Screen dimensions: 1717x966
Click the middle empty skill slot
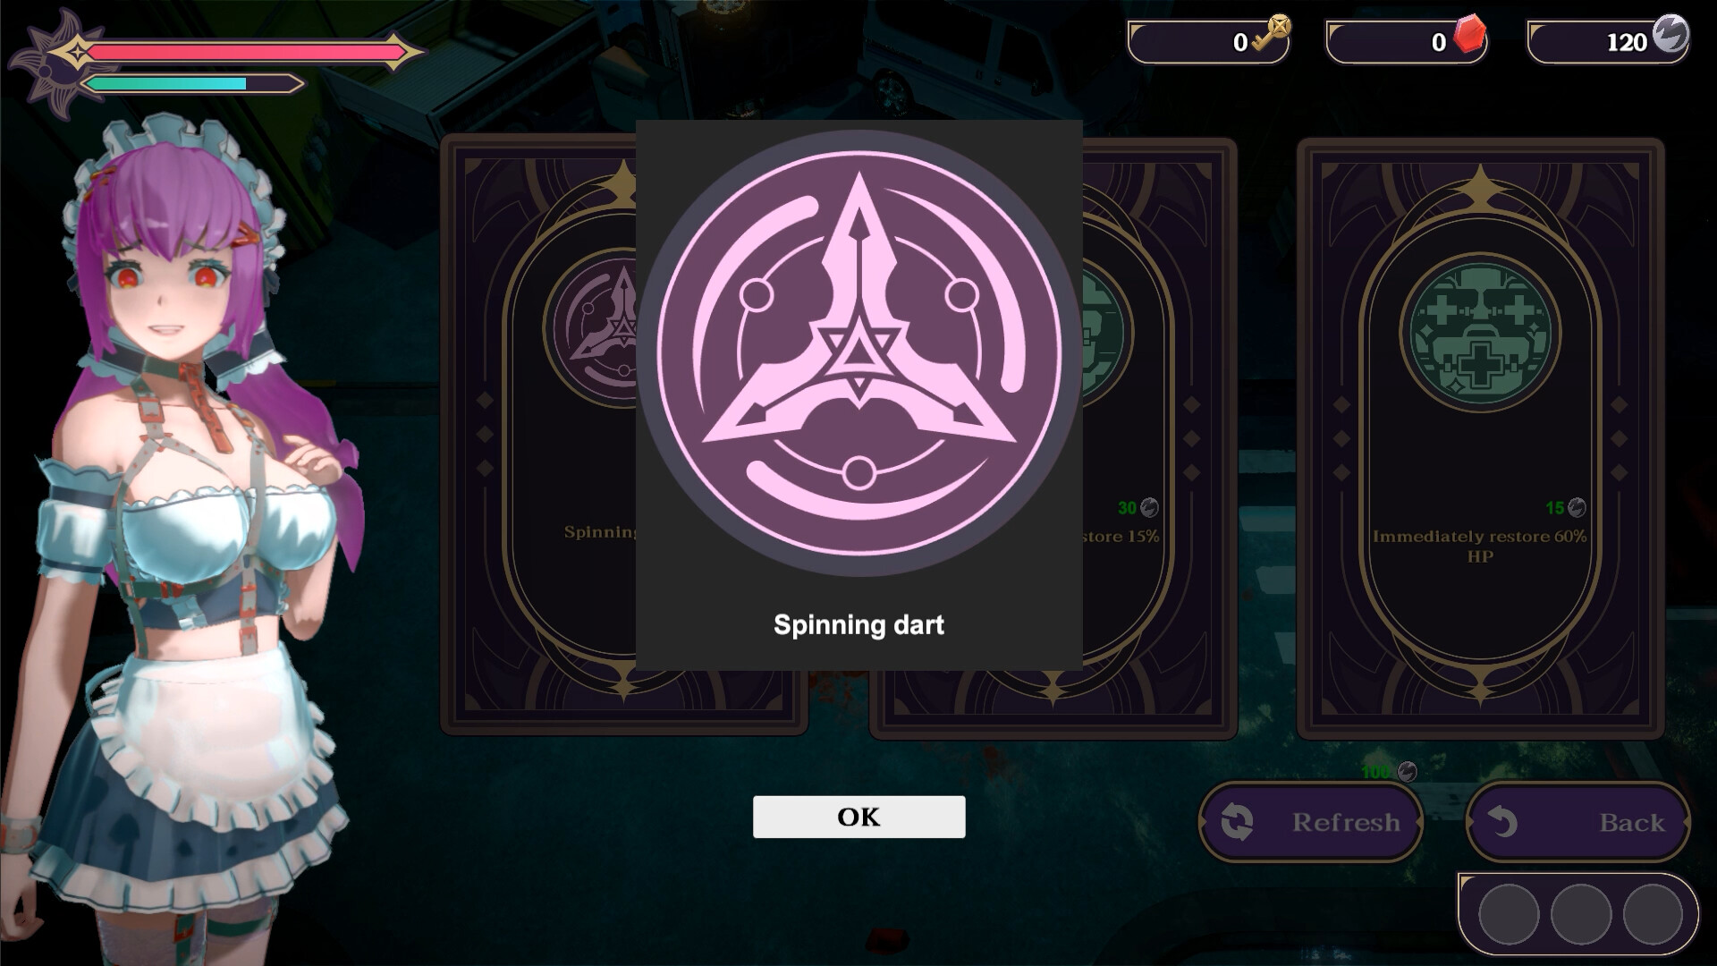(1581, 914)
